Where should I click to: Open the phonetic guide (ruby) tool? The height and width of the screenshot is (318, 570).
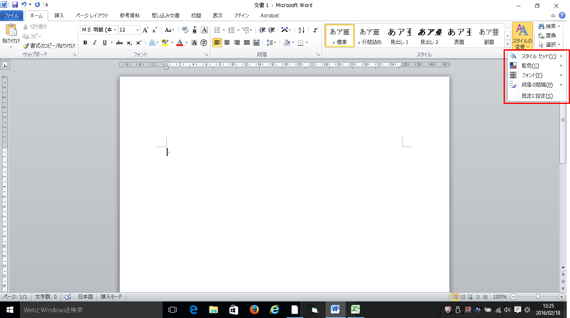tap(195, 30)
